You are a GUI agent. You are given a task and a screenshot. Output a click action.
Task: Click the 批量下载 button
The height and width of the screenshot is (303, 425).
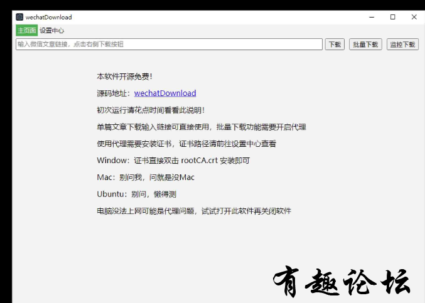[365, 45]
